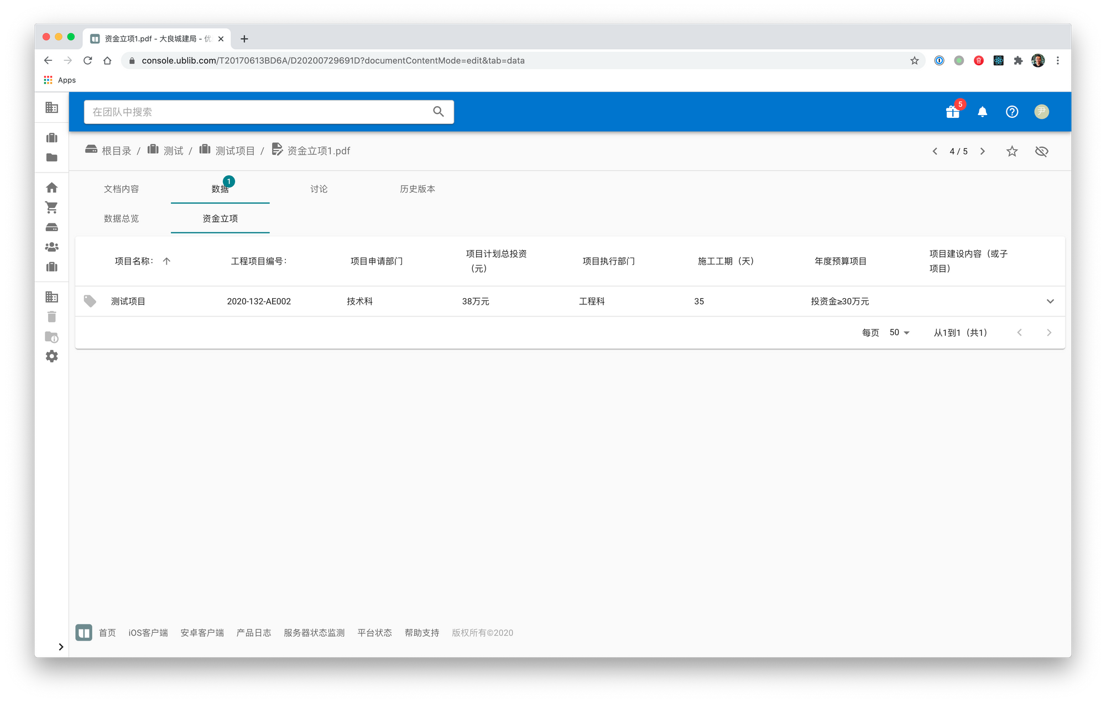Open the 历史版本 tab
The width and height of the screenshot is (1106, 703).
point(417,189)
